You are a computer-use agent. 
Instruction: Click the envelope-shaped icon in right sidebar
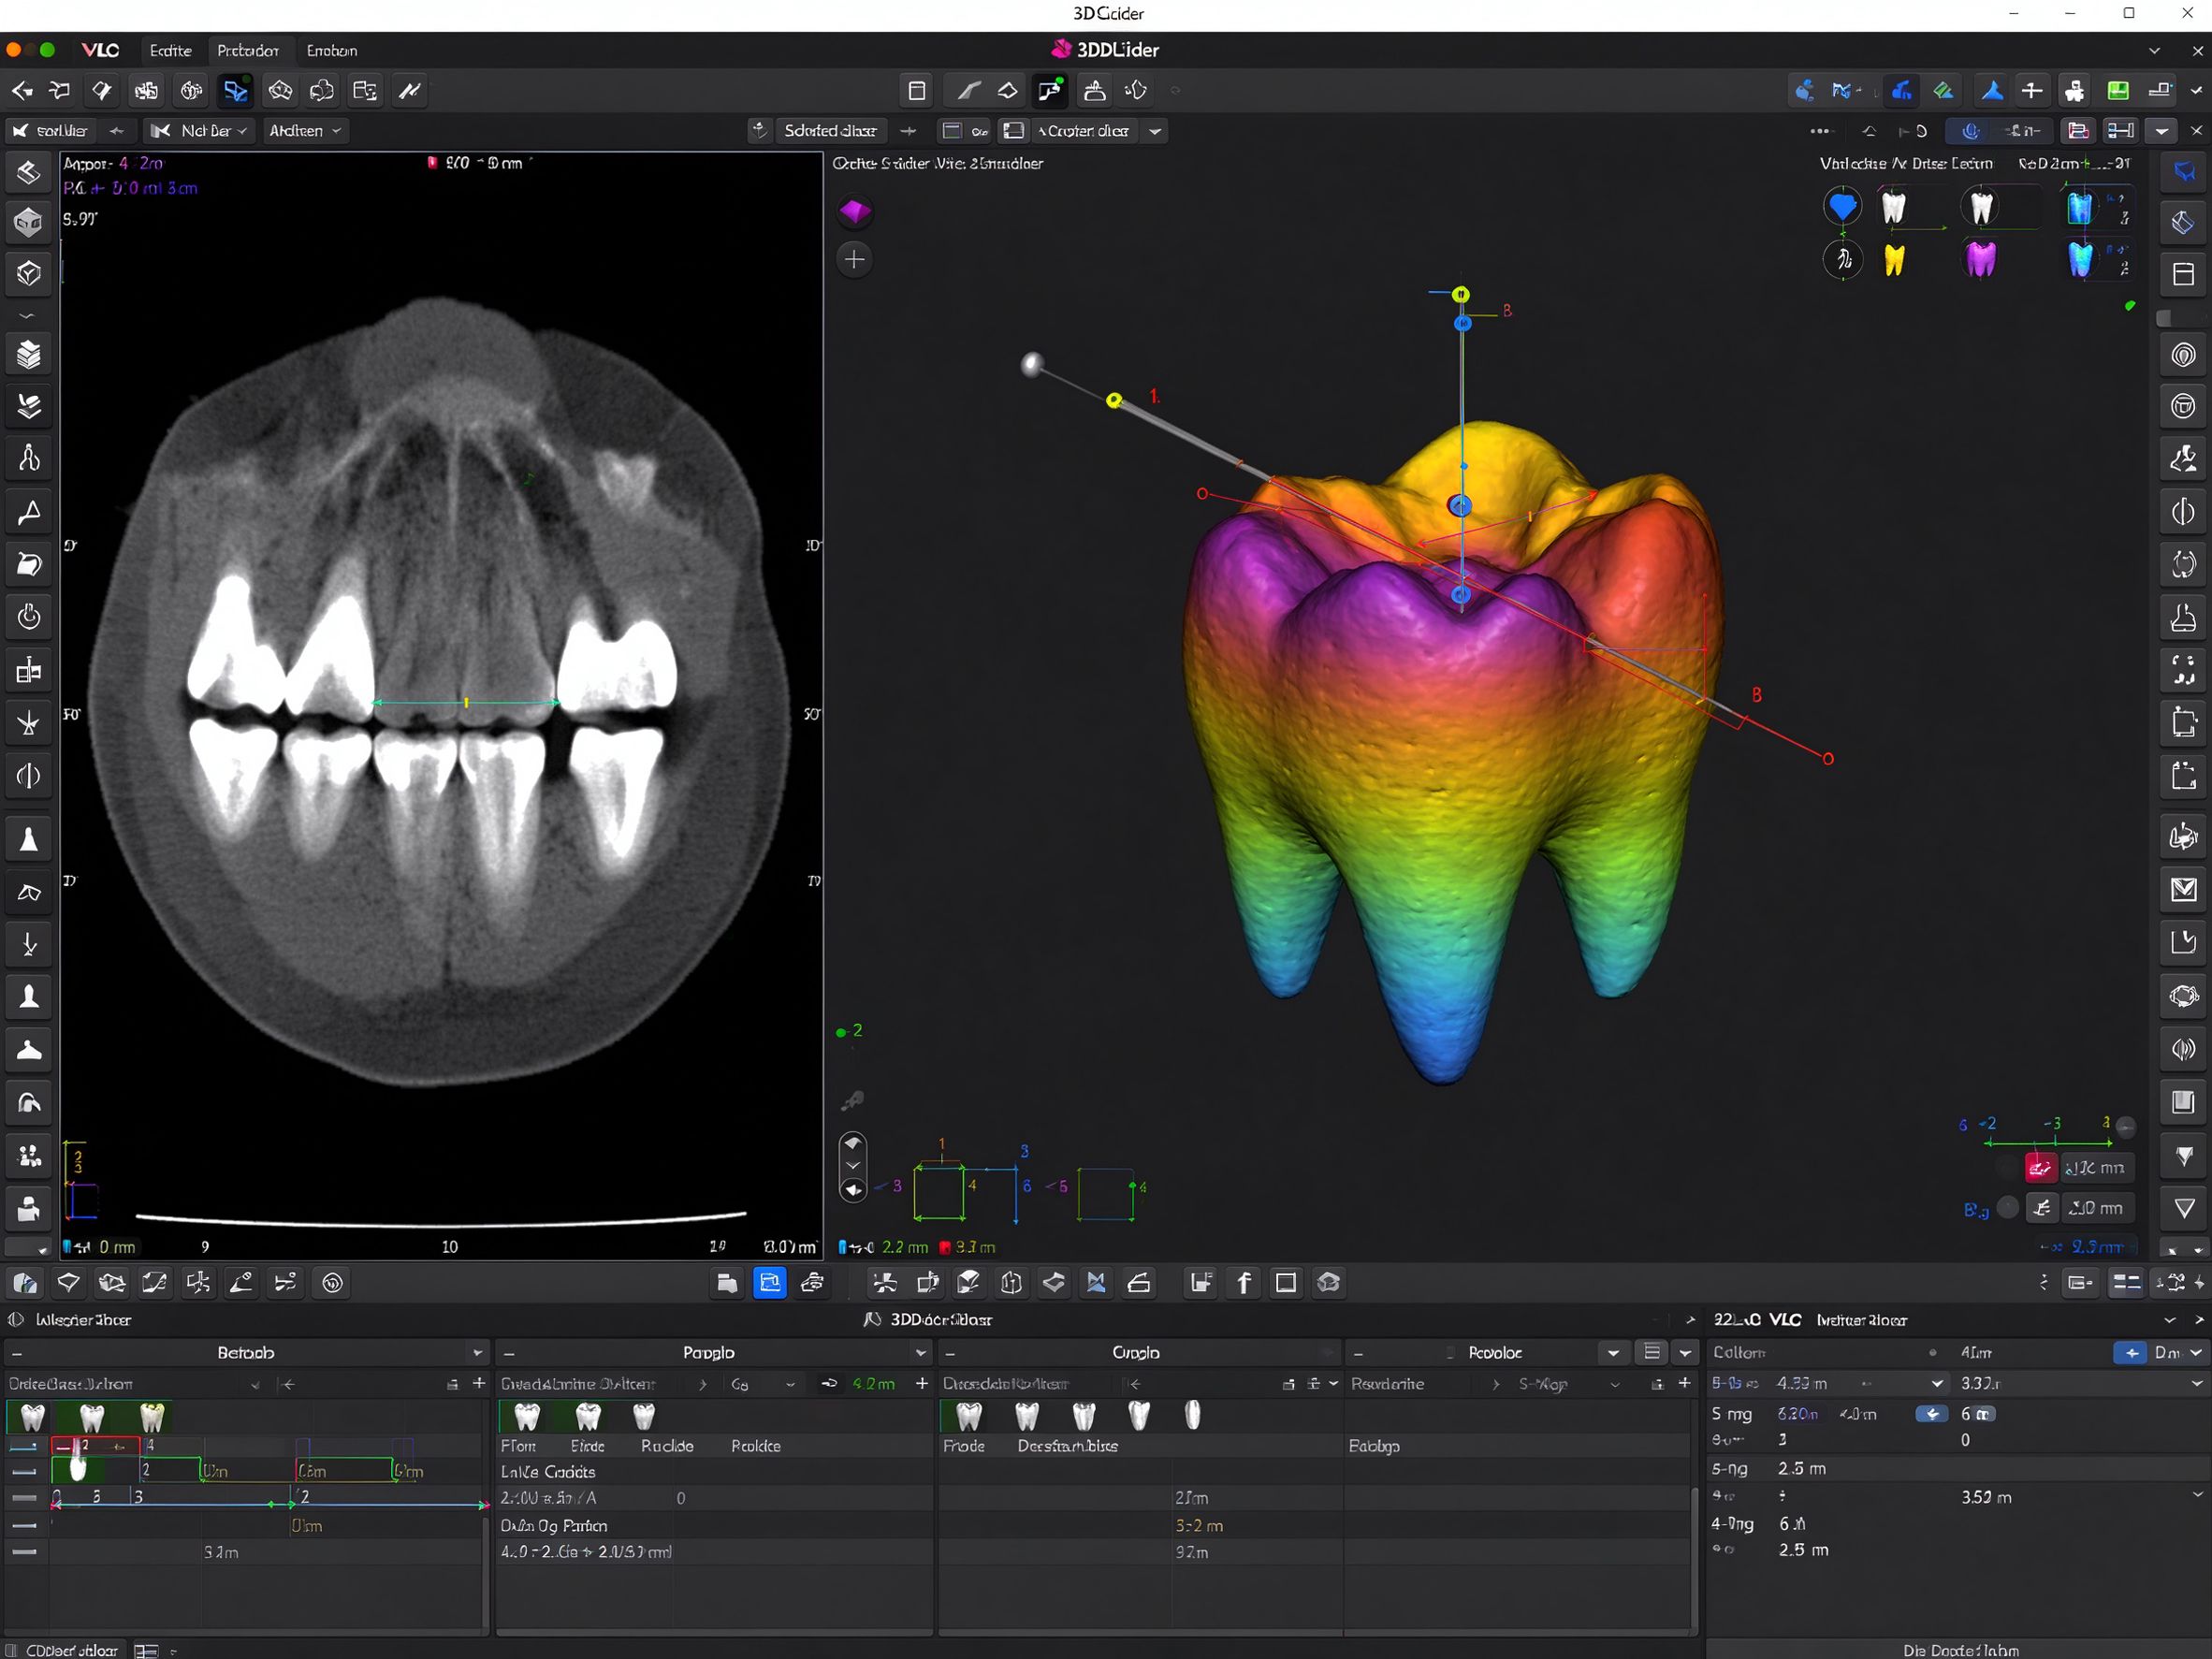(x=2183, y=889)
